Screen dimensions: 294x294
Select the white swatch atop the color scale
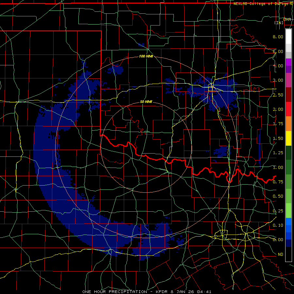tap(288, 37)
